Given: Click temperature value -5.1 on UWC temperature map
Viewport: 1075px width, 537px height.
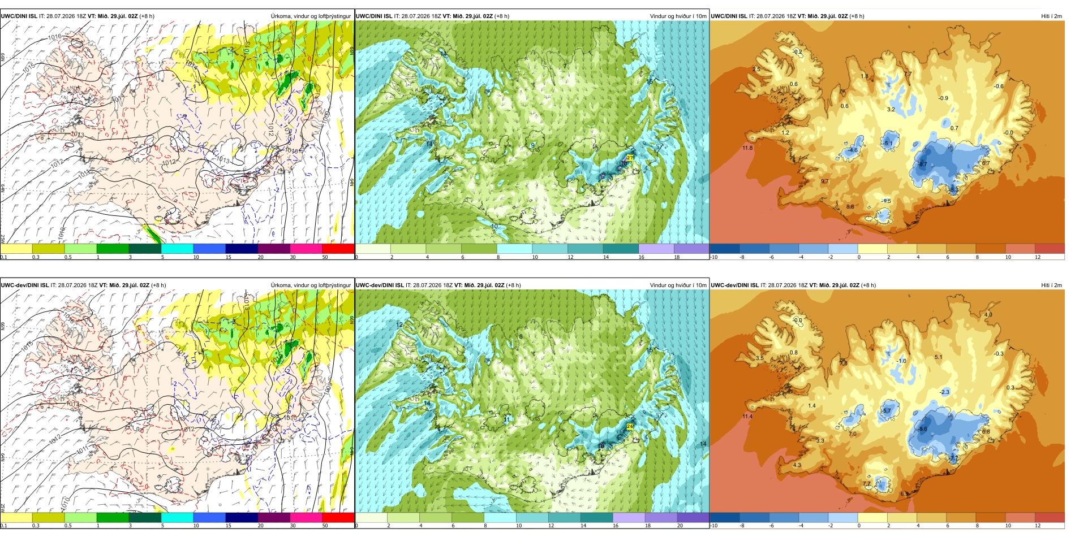Looking at the screenshot, I should click(x=888, y=144).
